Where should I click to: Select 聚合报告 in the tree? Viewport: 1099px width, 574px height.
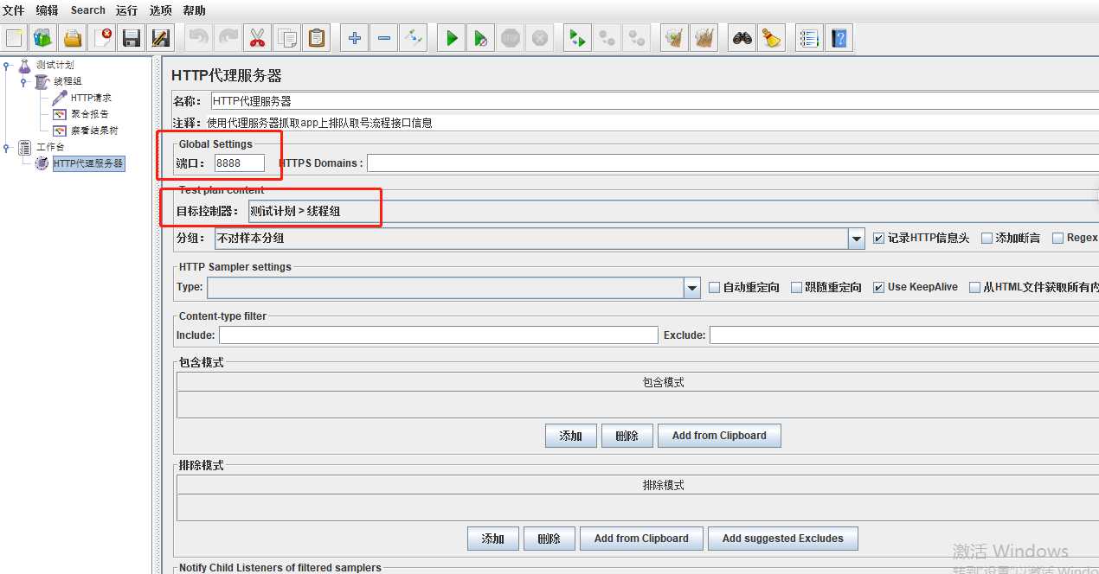click(x=89, y=114)
